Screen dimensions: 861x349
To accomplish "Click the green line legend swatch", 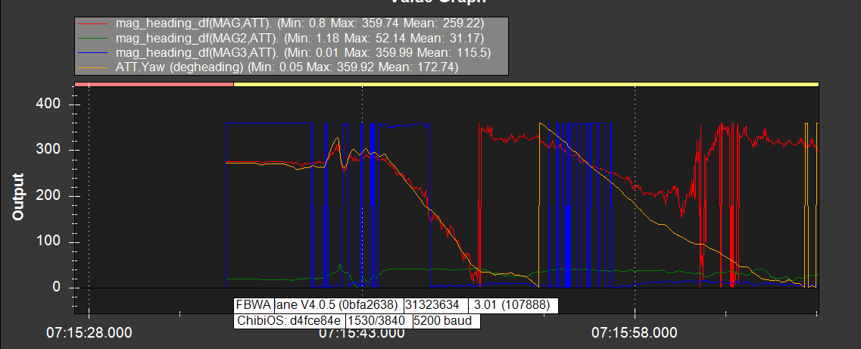I will 95,39.
